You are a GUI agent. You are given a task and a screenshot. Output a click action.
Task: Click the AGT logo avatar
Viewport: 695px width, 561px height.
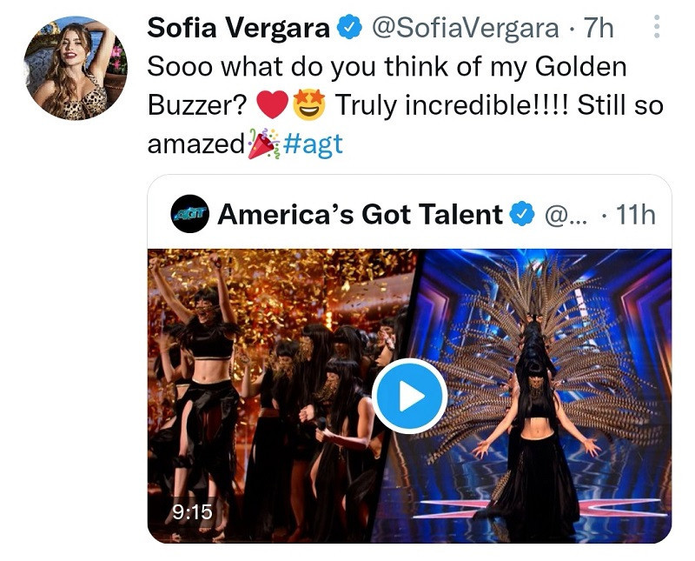point(189,213)
